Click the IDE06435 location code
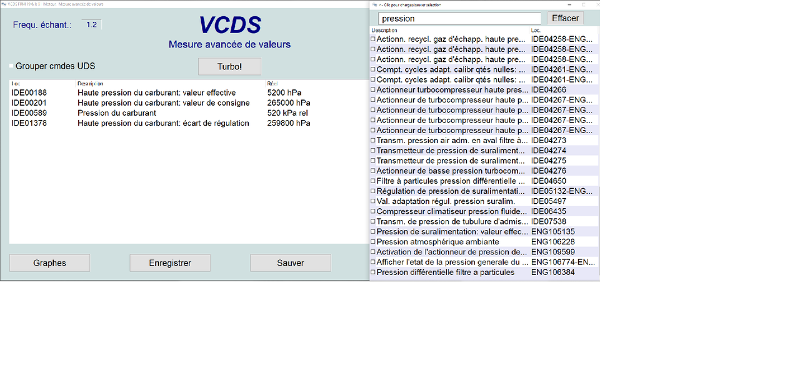Screen dimensions: 800x375 (549, 211)
